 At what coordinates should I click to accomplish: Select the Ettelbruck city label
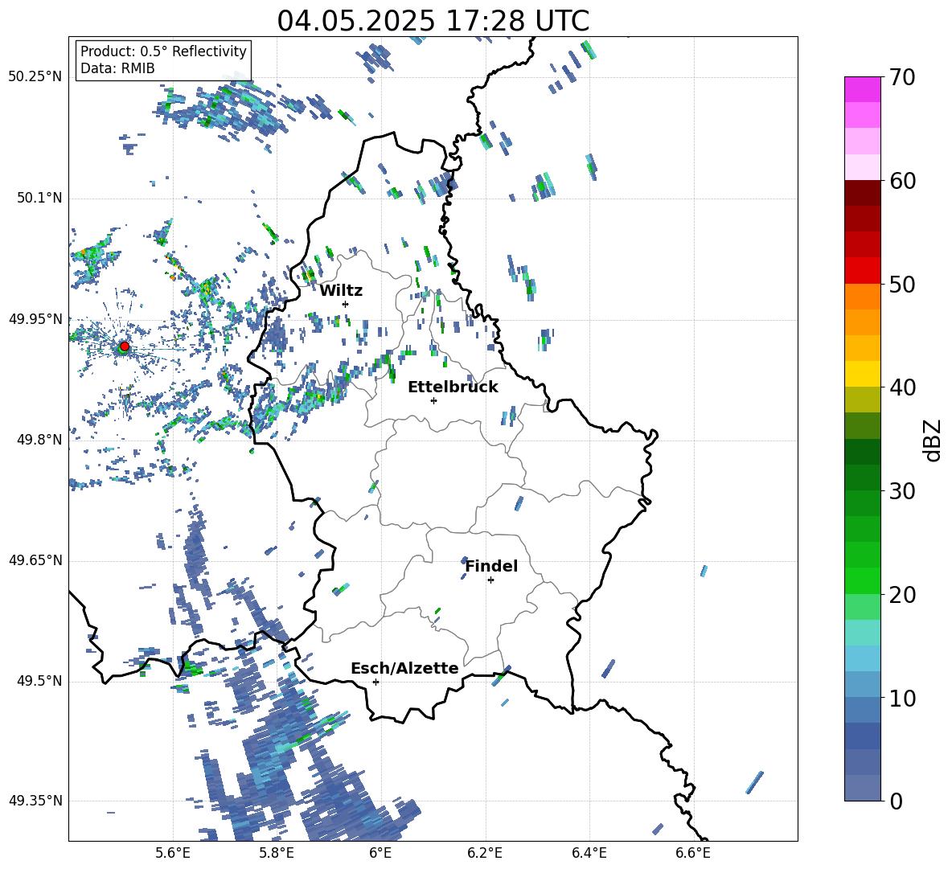click(x=453, y=387)
